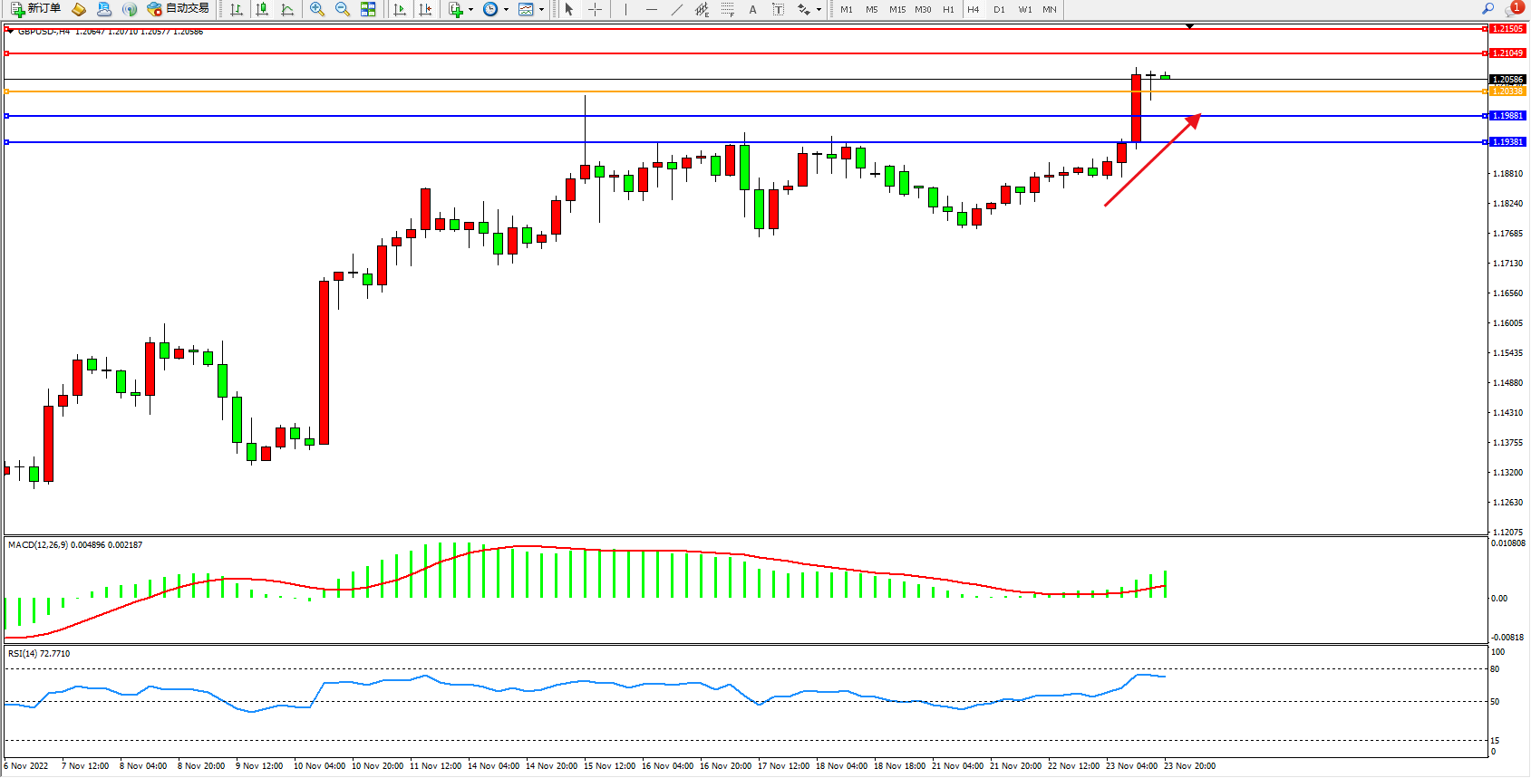
Task: Select the Fibonacci retracement tool
Action: (x=728, y=9)
